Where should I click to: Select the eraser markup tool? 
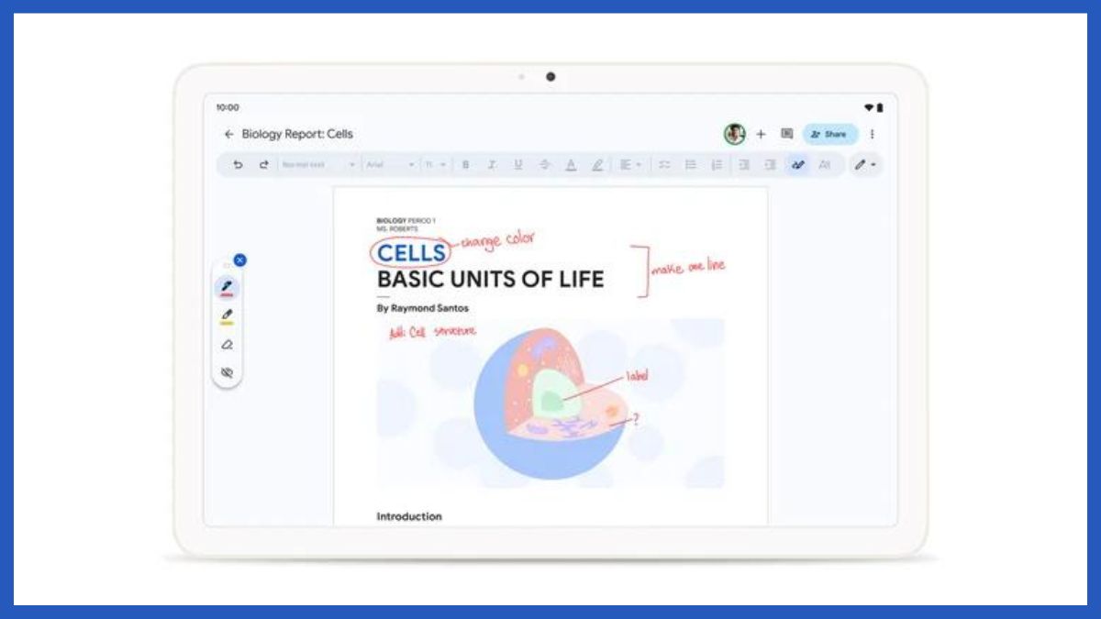click(x=227, y=345)
